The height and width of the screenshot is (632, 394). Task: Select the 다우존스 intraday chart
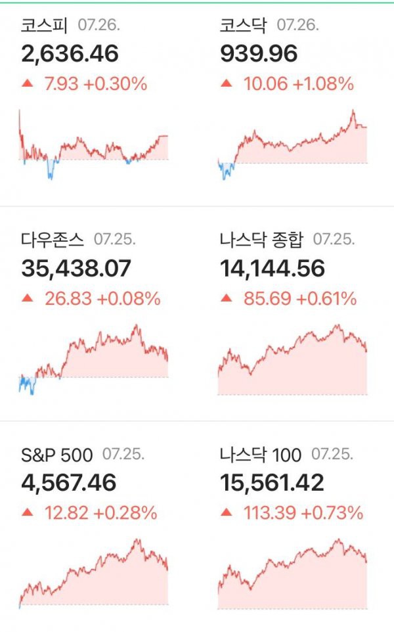click(x=93, y=359)
